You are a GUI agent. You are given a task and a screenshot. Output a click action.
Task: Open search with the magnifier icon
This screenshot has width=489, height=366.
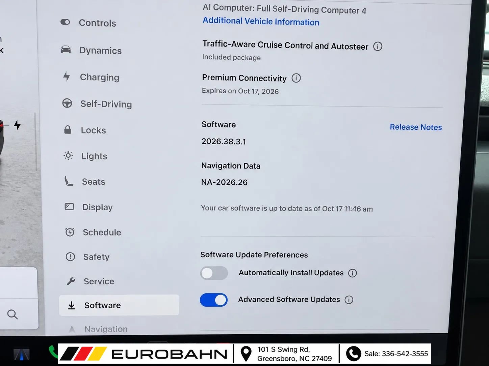click(12, 314)
